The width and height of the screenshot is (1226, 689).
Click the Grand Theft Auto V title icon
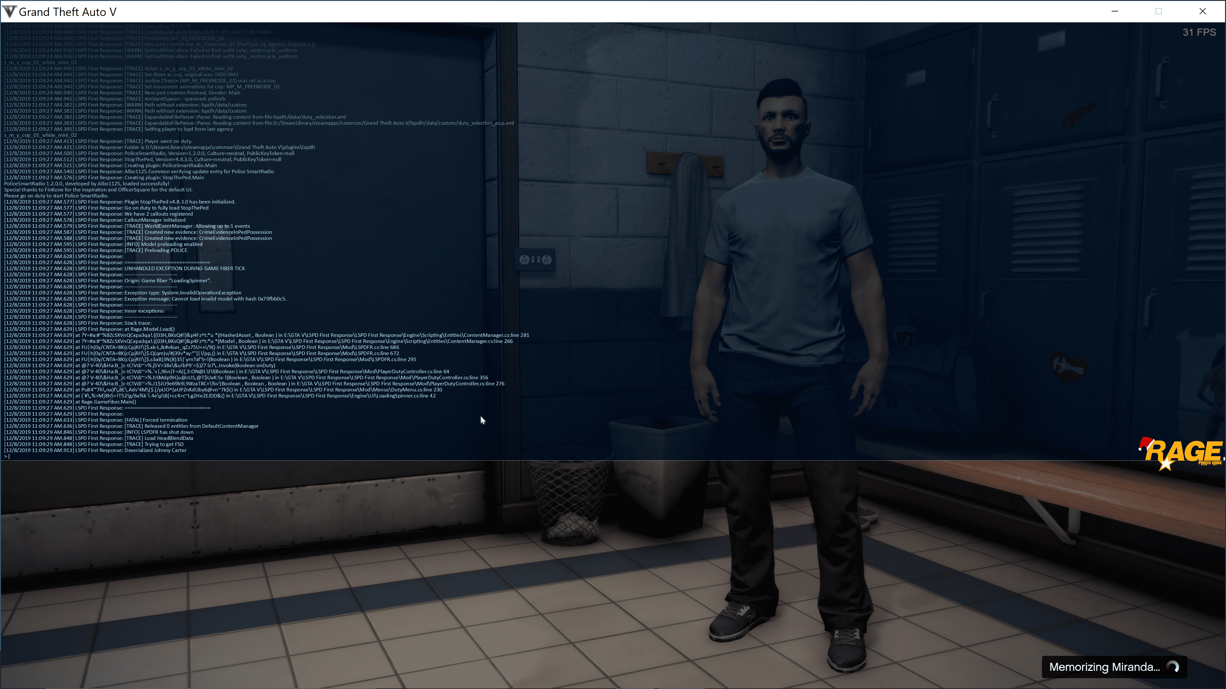9,11
